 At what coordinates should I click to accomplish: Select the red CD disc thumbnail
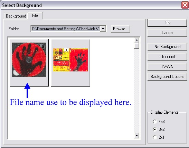tap(29, 62)
